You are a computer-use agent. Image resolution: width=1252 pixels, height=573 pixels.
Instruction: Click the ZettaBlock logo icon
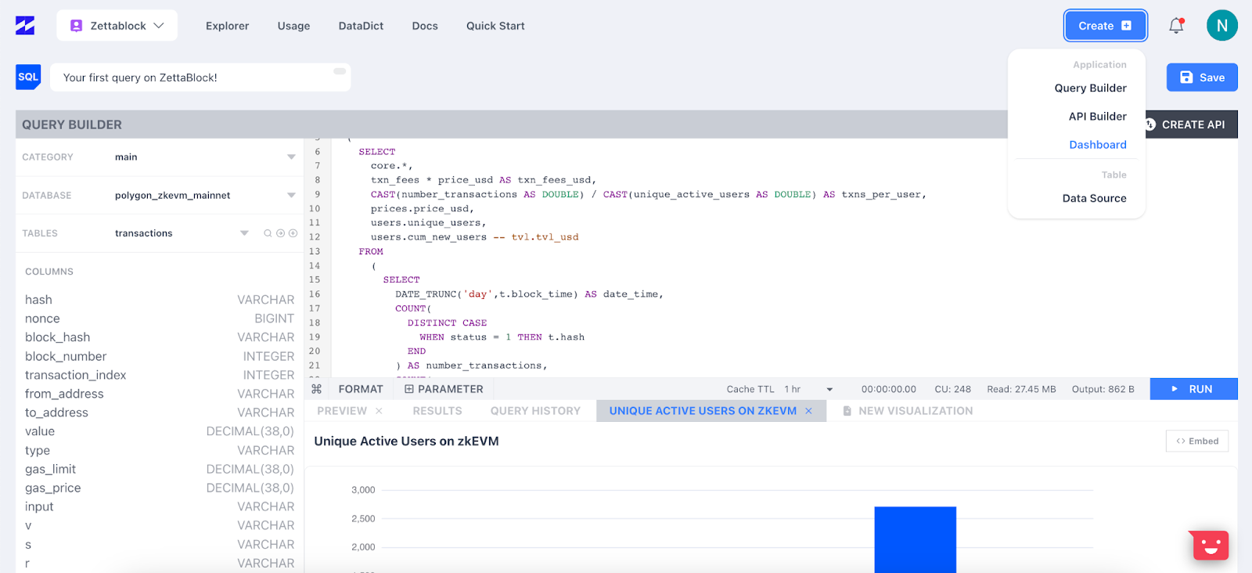25,26
